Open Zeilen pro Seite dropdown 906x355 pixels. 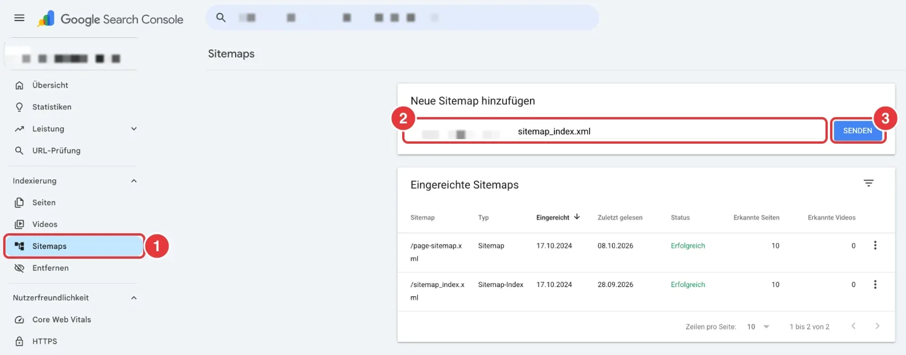pos(759,327)
